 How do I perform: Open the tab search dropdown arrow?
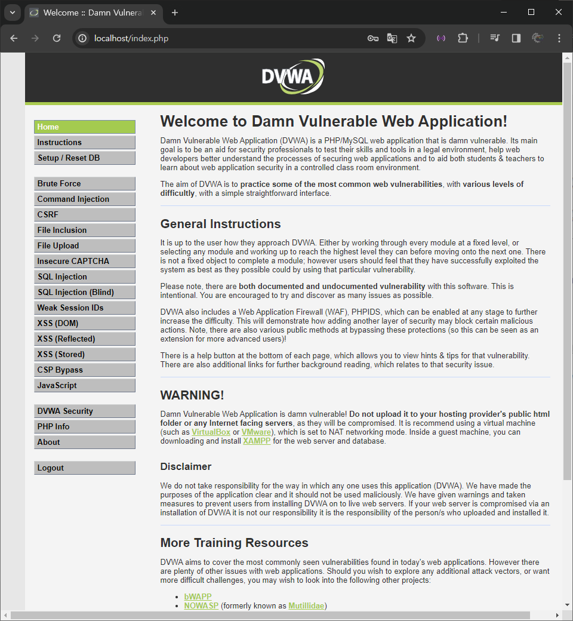click(x=13, y=13)
